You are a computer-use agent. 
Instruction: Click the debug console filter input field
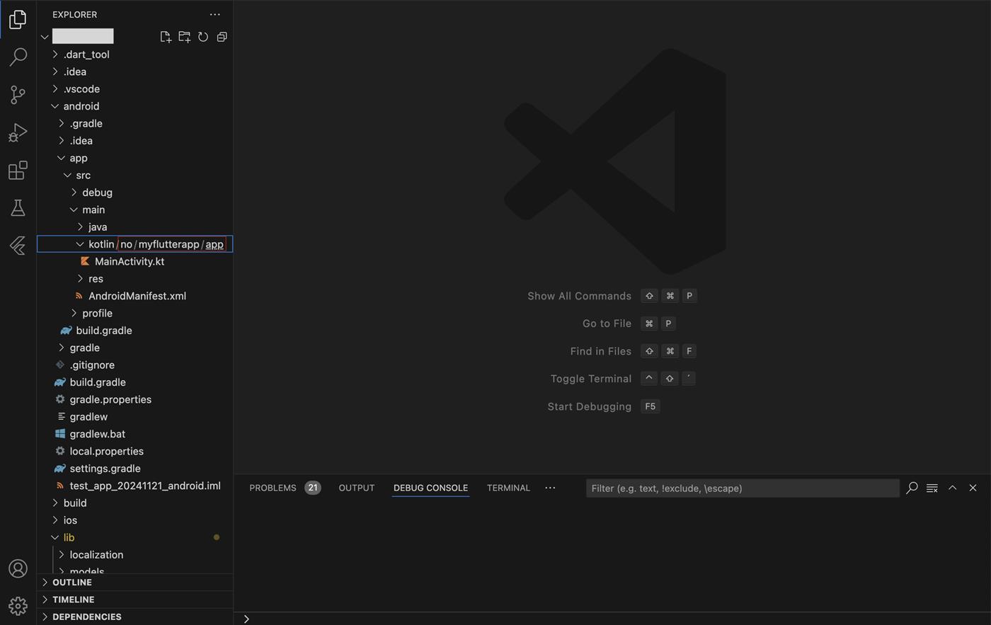click(743, 488)
